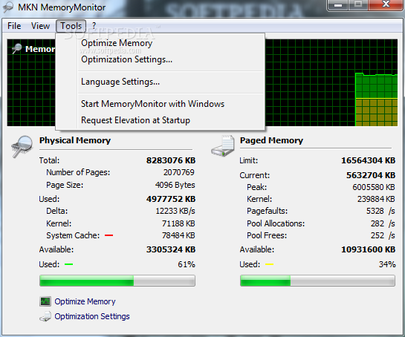Open the View menu
Image resolution: width=405 pixels, height=337 pixels.
coord(40,26)
